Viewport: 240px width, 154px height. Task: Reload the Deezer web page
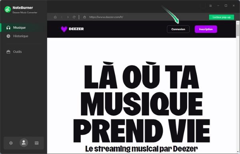74,17
